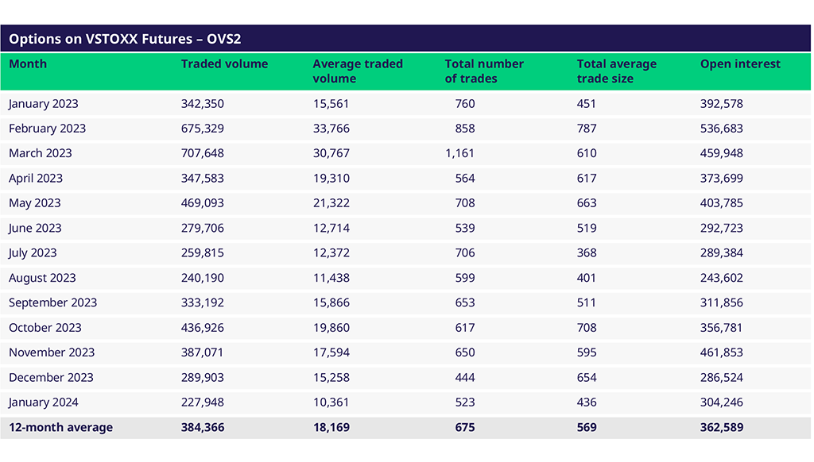Select the Average traded volume header
The height and width of the screenshot is (462, 814).
pos(357,71)
